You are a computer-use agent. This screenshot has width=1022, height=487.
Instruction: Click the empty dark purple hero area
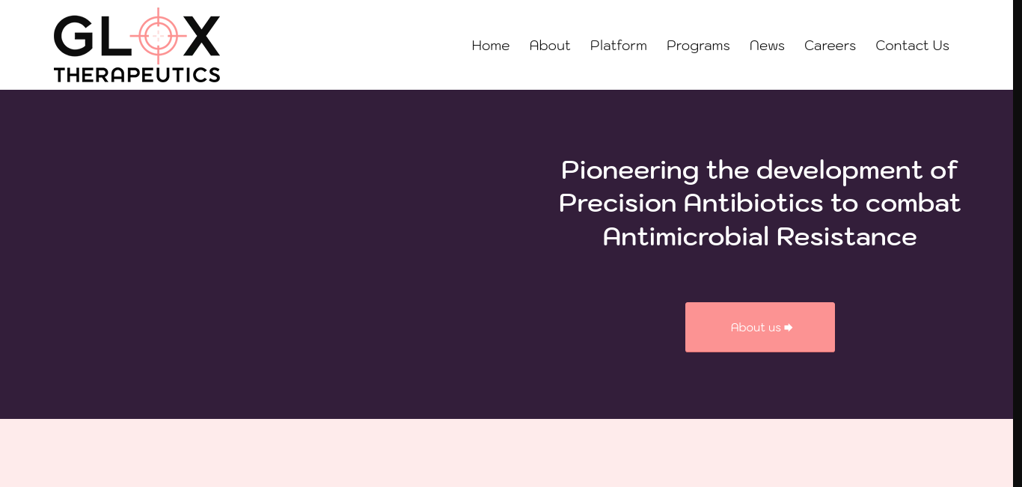(x=262, y=254)
